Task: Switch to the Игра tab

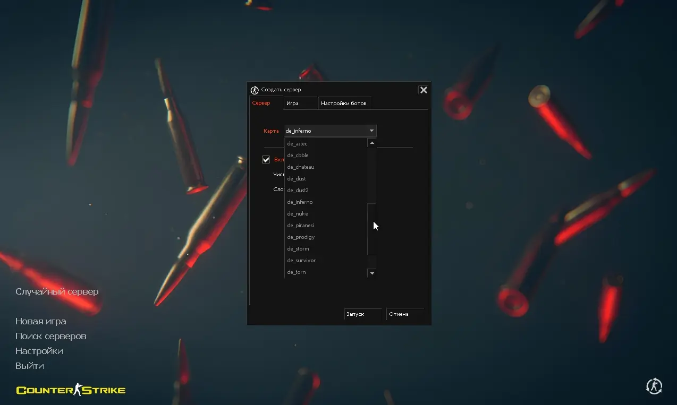Action: pos(292,104)
